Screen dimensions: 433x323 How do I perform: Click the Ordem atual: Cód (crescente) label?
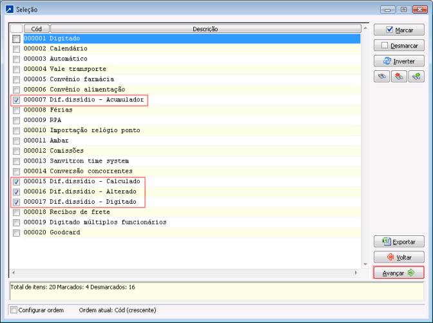coord(118,310)
